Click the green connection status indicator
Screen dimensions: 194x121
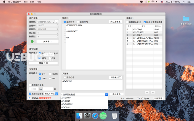[x=32, y=42]
